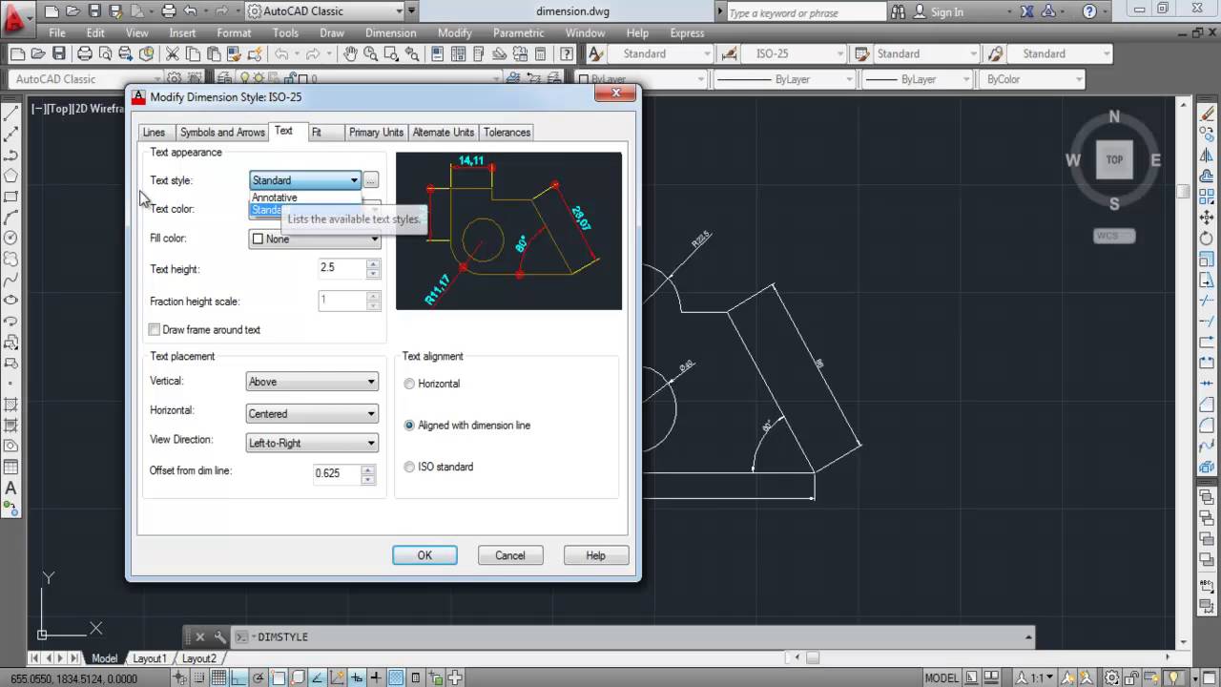This screenshot has width=1221, height=687.
Task: Select Aligned with dimension line radio
Action: (409, 426)
